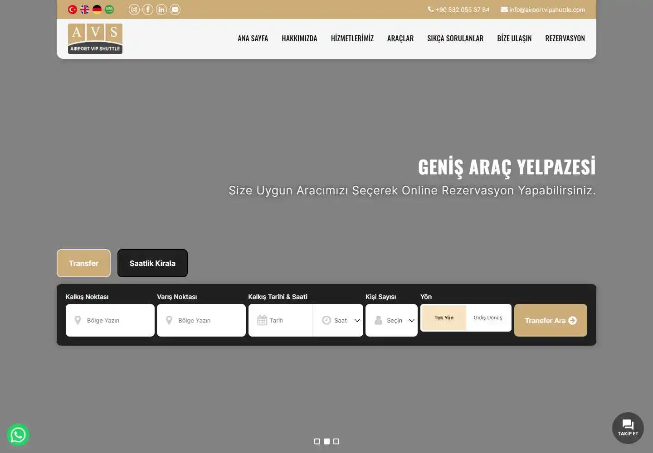Open the Instagram social icon
Viewport: 653px width, 453px height.
134,9
